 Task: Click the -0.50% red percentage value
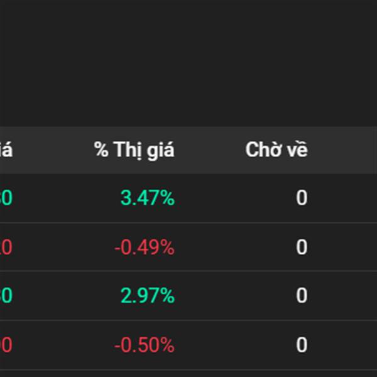point(145,345)
